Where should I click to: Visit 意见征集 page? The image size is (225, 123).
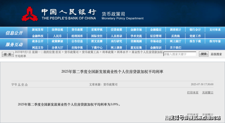[136, 47]
